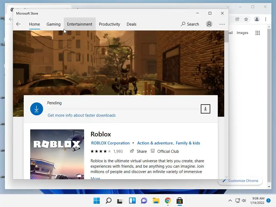Click Customize Chrome button
This screenshot has height=207, width=276.
pos(240,181)
